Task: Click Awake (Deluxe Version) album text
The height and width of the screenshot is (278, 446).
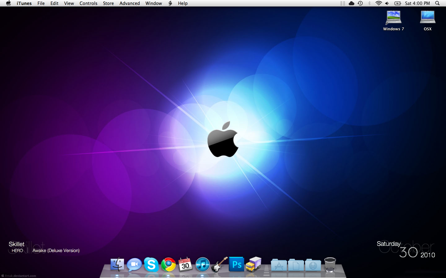Action: pyautogui.click(x=56, y=251)
